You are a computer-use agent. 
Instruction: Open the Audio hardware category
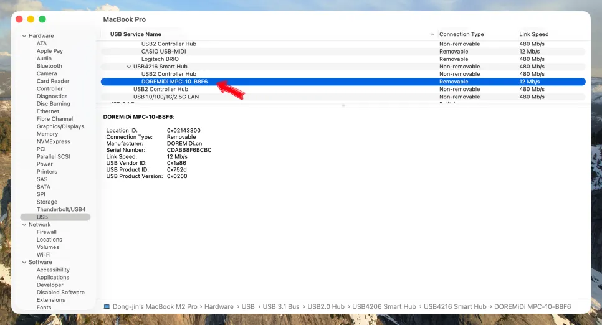pos(44,59)
